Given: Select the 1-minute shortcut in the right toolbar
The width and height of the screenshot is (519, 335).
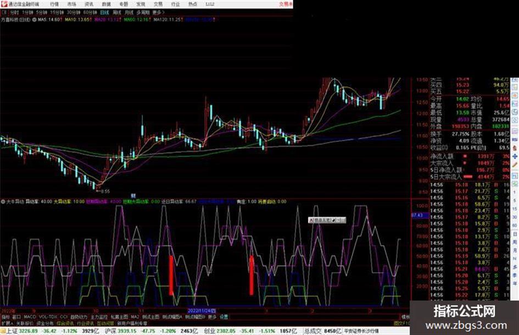Looking at the screenshot, I should tap(515, 192).
